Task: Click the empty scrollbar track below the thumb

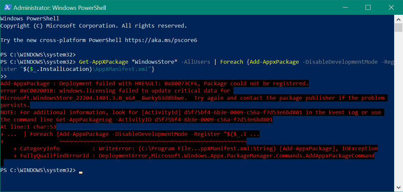Action: (x=398, y=108)
